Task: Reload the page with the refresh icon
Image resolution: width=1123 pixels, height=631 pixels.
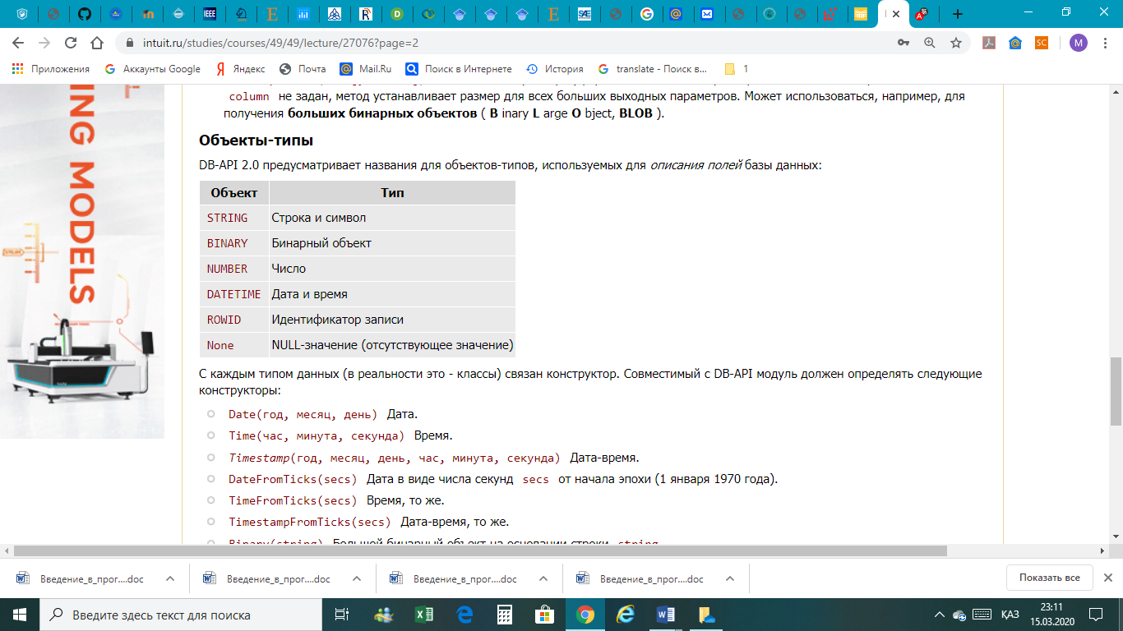Action: click(71, 43)
